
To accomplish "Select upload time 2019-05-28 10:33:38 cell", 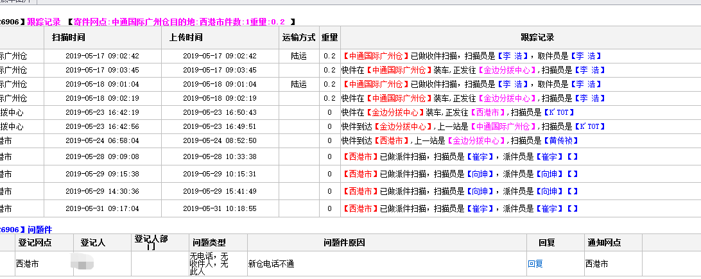I will [220, 156].
